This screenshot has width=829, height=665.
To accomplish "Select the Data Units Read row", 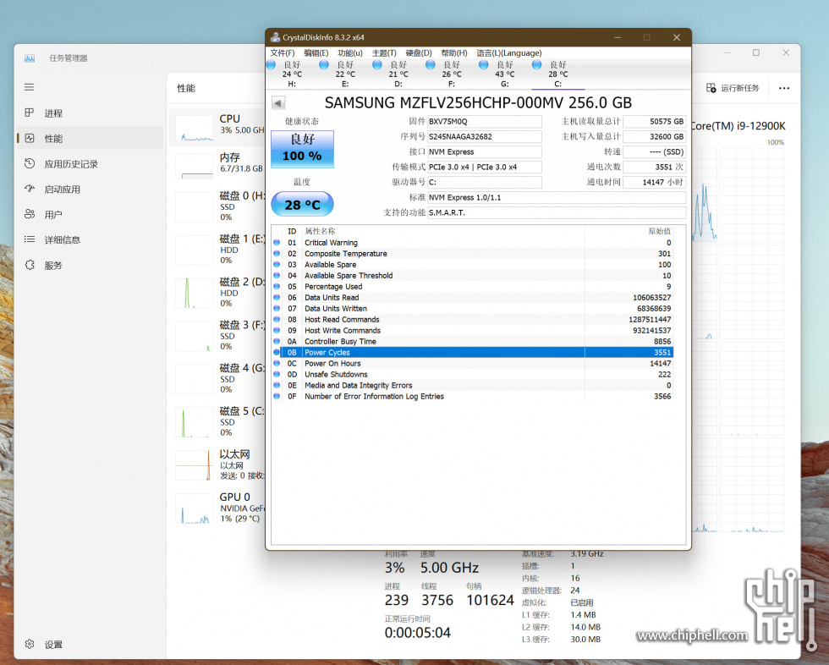I will coord(472,298).
